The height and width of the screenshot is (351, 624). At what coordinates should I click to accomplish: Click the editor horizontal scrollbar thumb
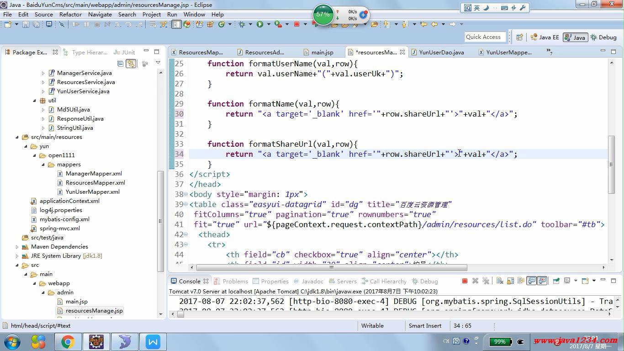point(332,267)
